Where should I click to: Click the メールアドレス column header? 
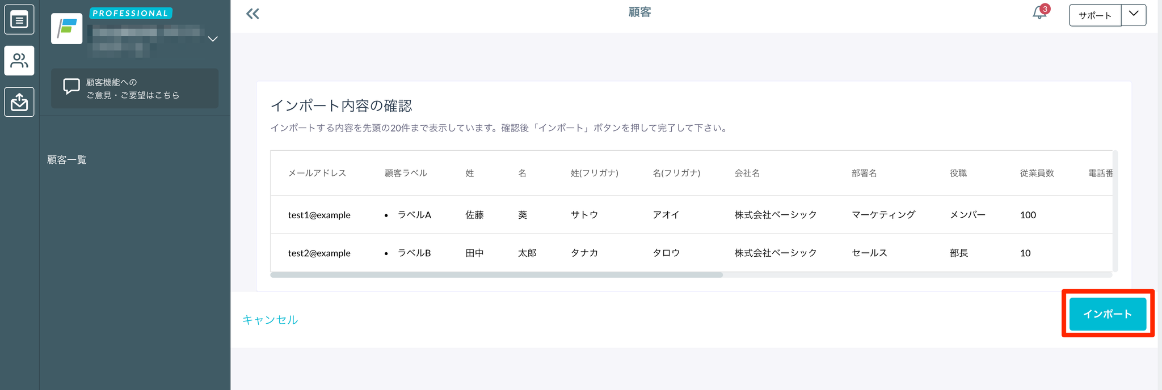[317, 173]
